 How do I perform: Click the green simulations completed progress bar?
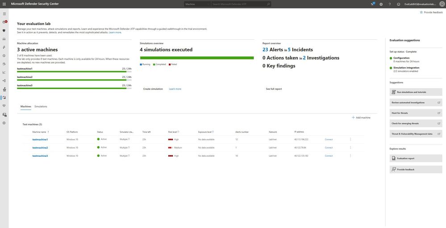tap(197, 58)
